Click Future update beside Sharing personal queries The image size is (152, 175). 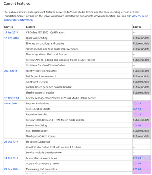pyautogui.click(x=141, y=93)
